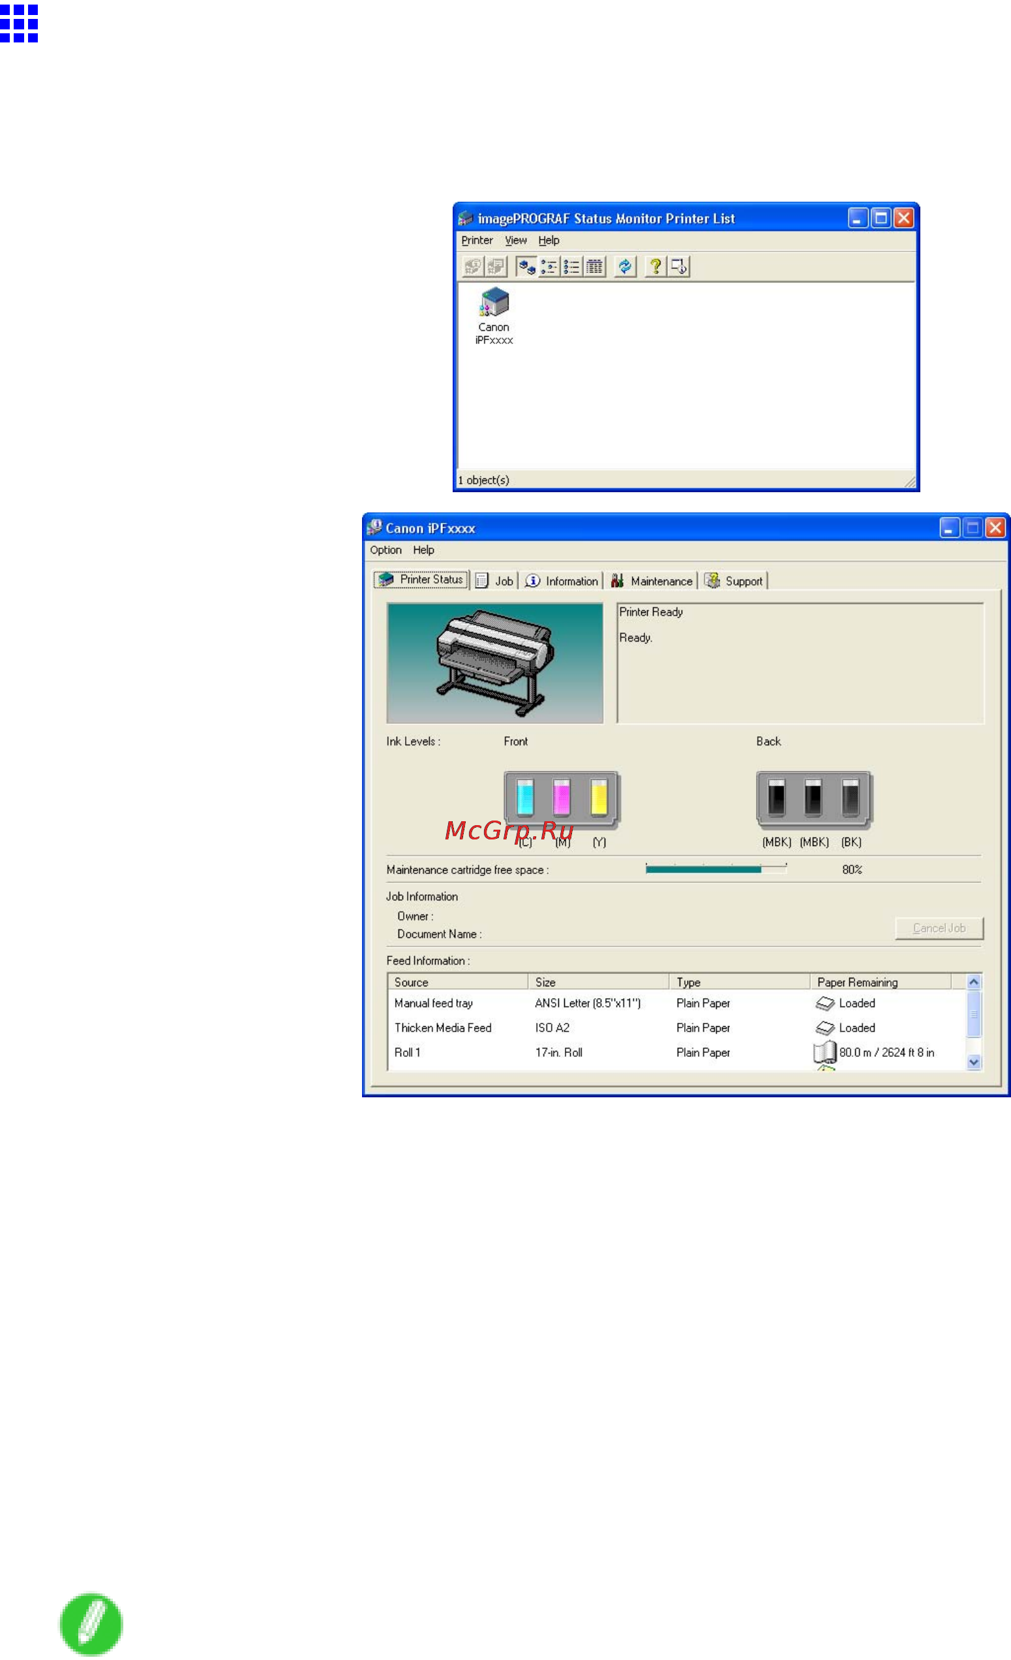Open the Printer menu in Printer List
Screen dimensions: 1011x1660
pyautogui.click(x=477, y=240)
